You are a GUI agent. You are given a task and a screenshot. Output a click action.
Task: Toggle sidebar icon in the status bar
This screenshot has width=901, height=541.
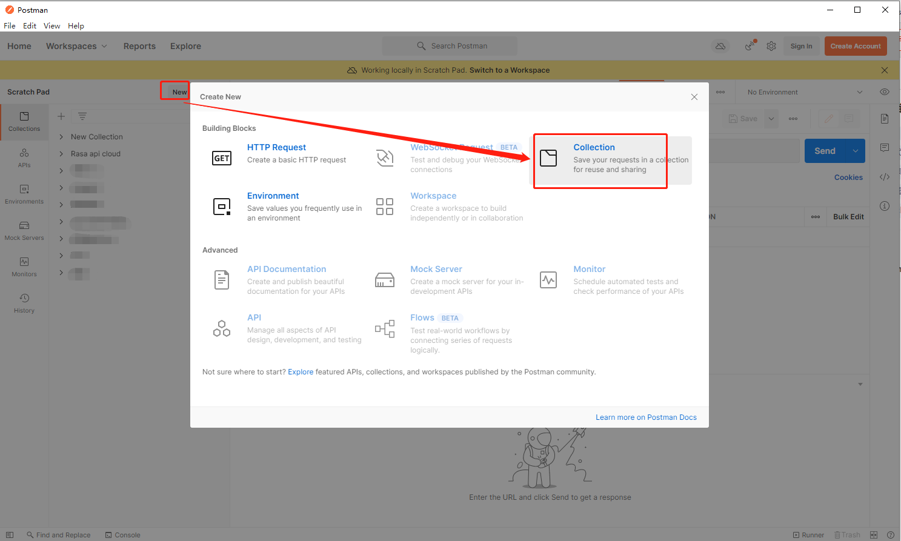pos(10,535)
